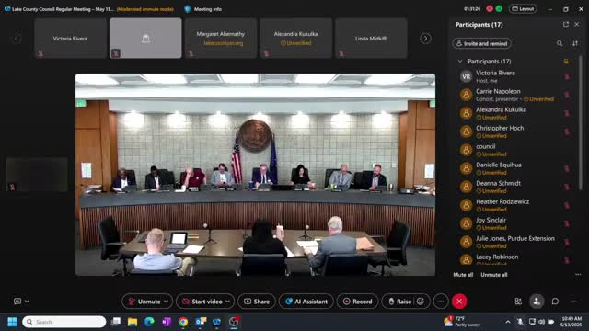
Task: Open File Explorer from taskbar
Action: (133, 322)
